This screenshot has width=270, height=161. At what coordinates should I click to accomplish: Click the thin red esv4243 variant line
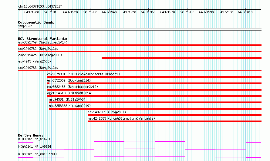[x=140, y=64]
